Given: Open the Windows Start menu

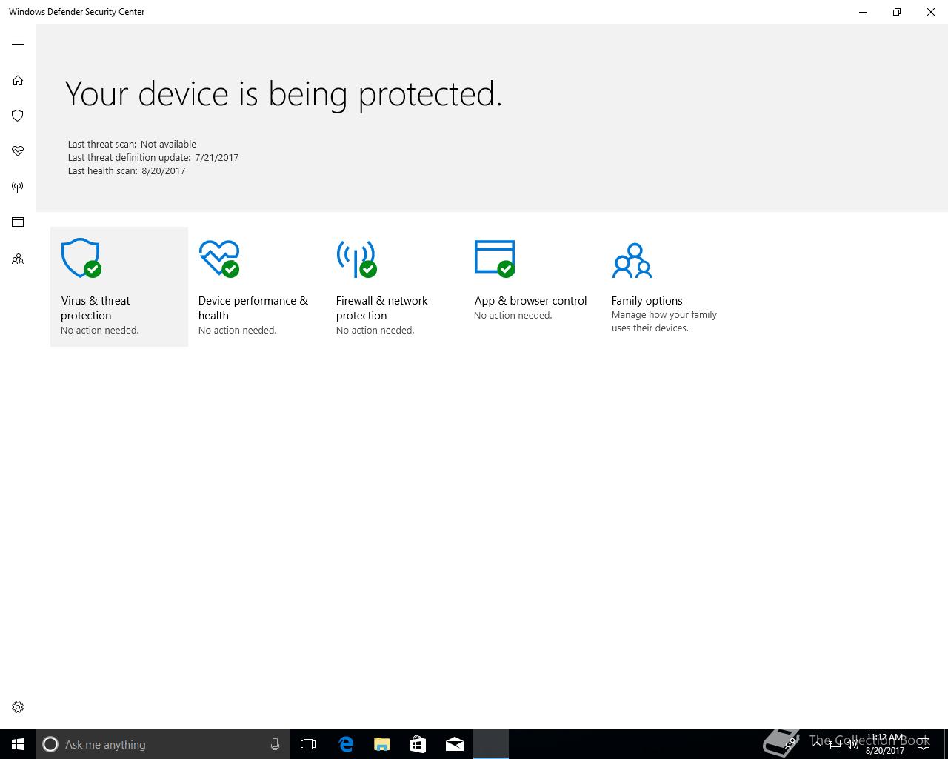Looking at the screenshot, I should [x=18, y=744].
